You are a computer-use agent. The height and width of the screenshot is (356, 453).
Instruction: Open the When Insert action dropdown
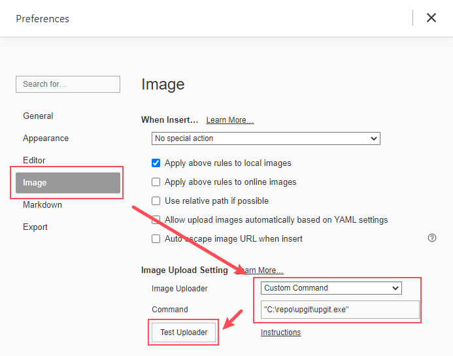pos(265,138)
